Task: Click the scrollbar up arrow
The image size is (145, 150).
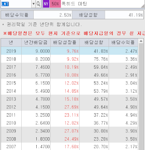Action: [141, 41]
